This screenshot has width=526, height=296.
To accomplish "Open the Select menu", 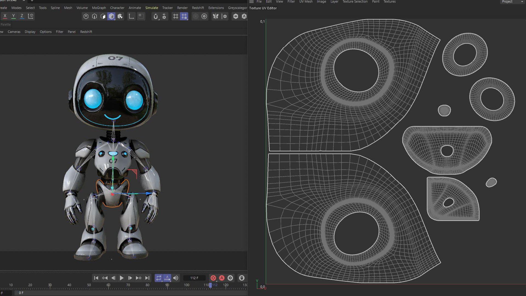I will (x=30, y=8).
